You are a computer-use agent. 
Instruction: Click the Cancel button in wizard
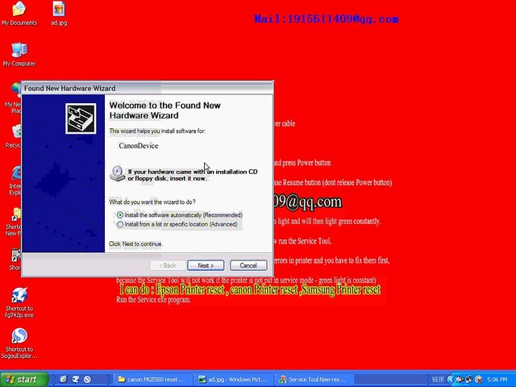[x=248, y=265]
